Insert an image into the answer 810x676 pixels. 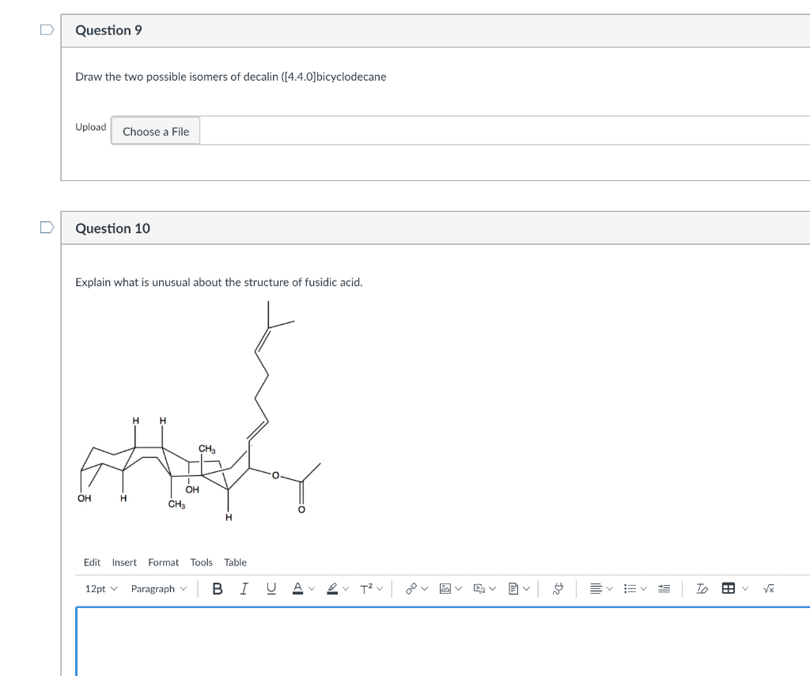click(x=444, y=587)
